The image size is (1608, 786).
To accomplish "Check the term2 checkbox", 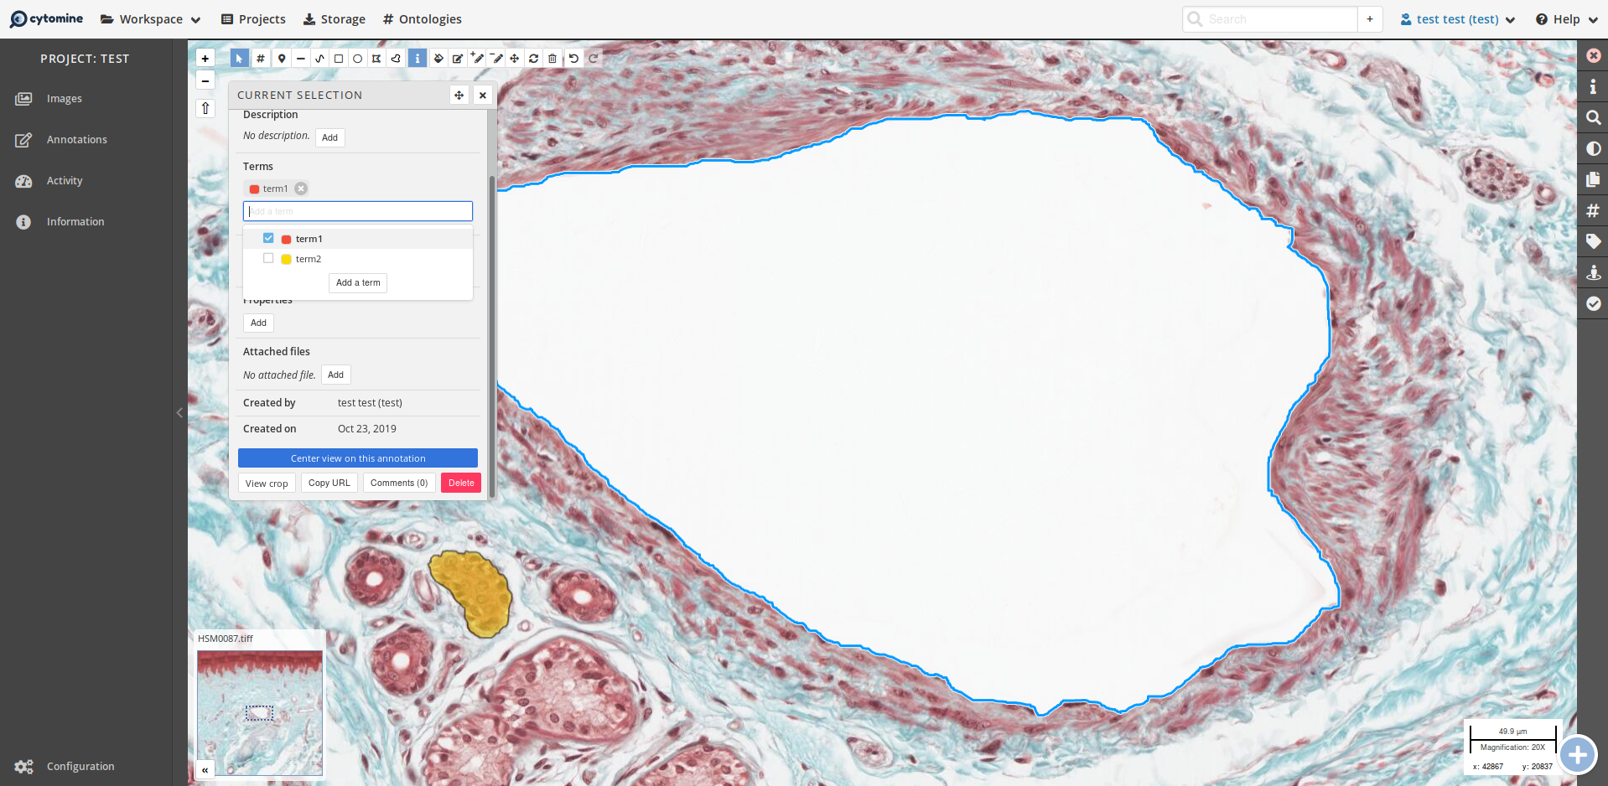I will [x=268, y=259].
